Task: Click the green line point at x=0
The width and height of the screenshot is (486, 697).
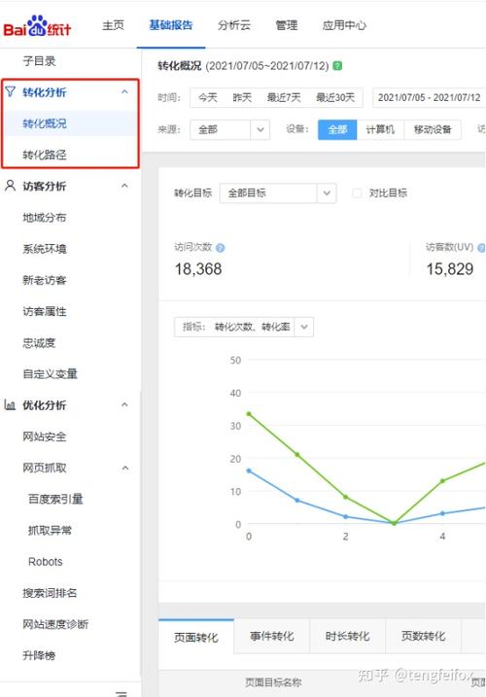Action: (249, 414)
